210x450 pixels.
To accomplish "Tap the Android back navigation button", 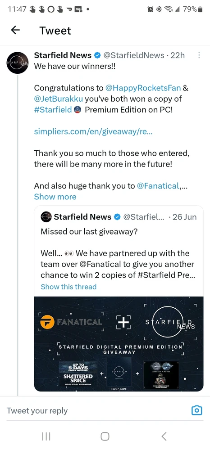I will pos(164,436).
